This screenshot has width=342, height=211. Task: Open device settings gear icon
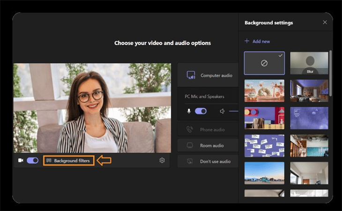coord(162,160)
